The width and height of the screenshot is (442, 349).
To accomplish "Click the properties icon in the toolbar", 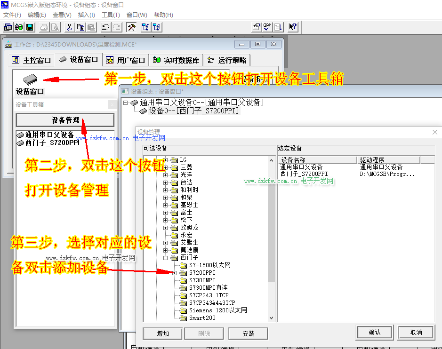I will 256,27.
